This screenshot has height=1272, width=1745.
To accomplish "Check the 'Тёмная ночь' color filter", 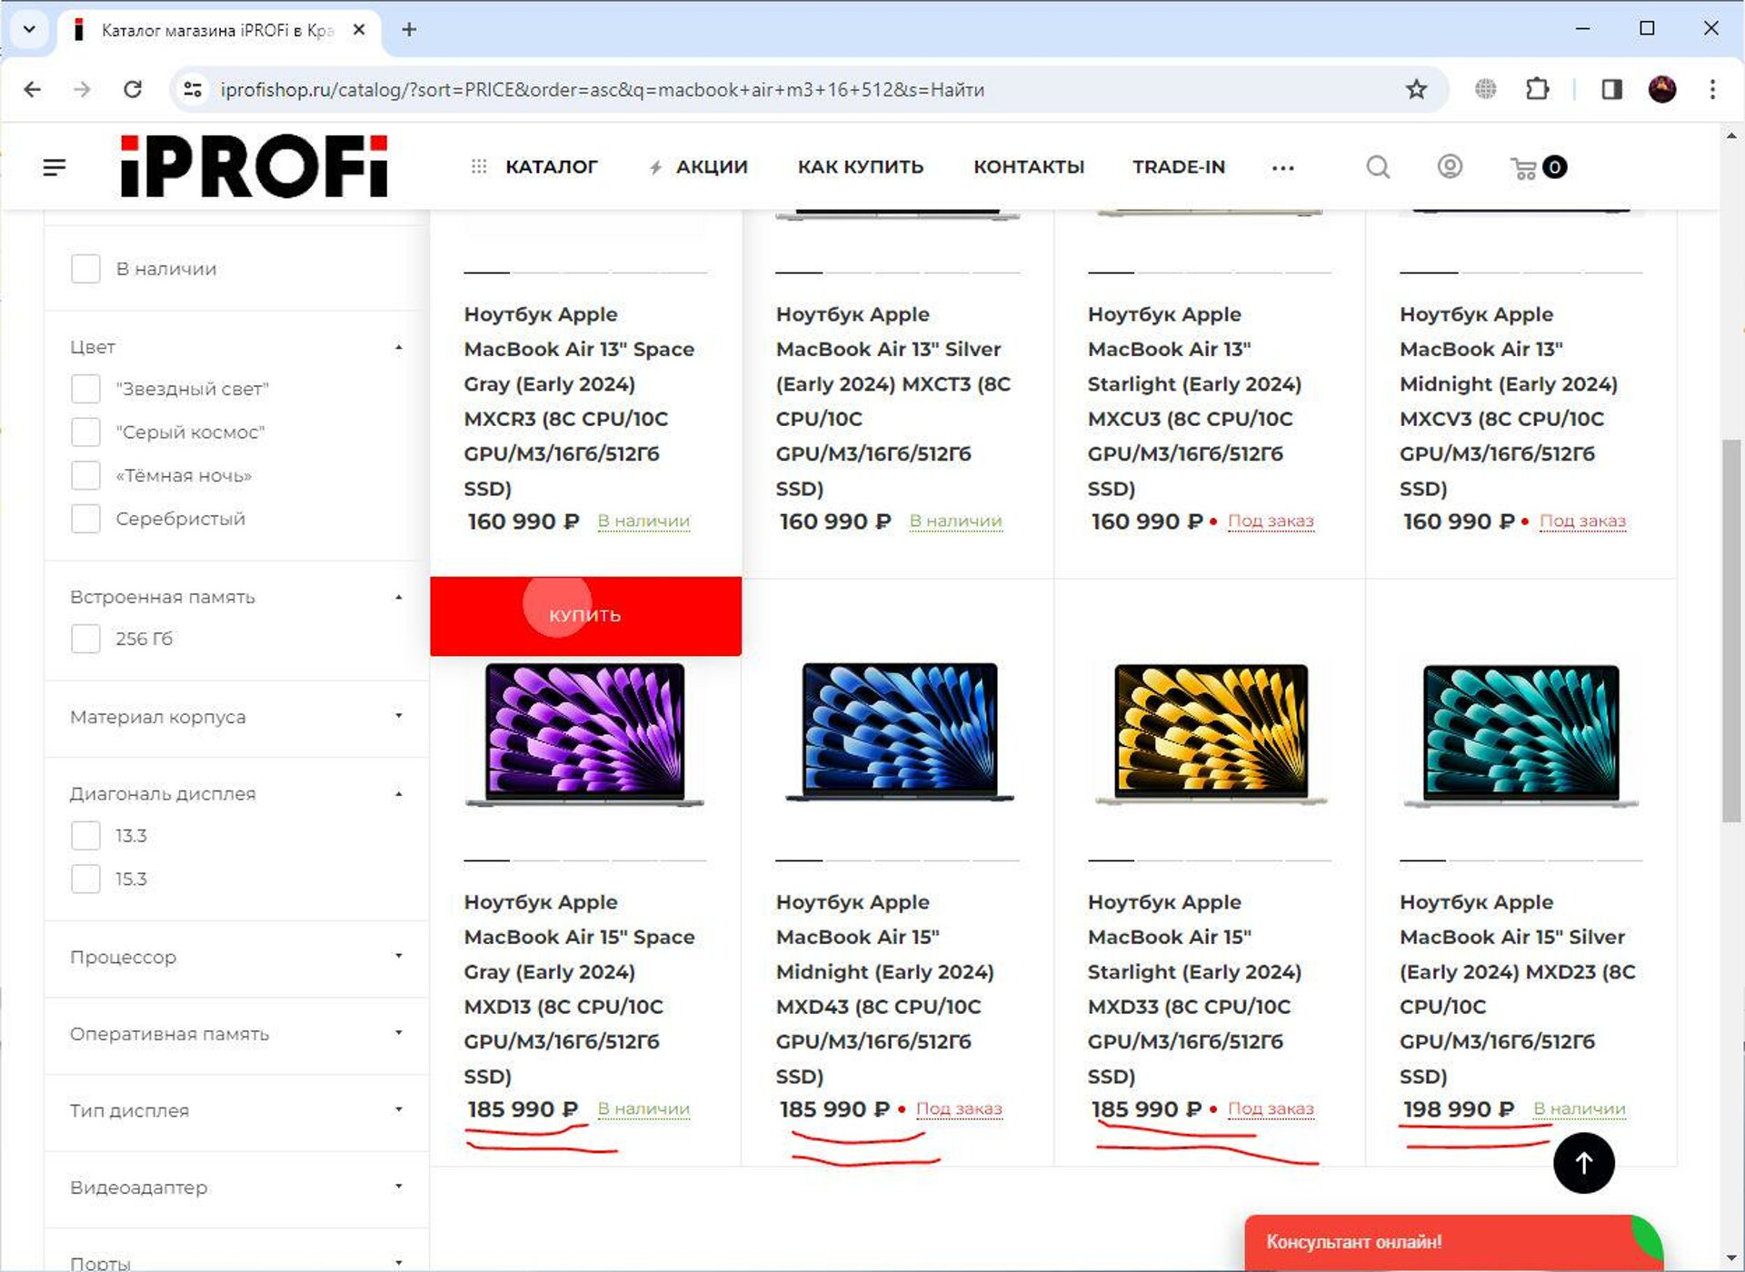I will (85, 475).
